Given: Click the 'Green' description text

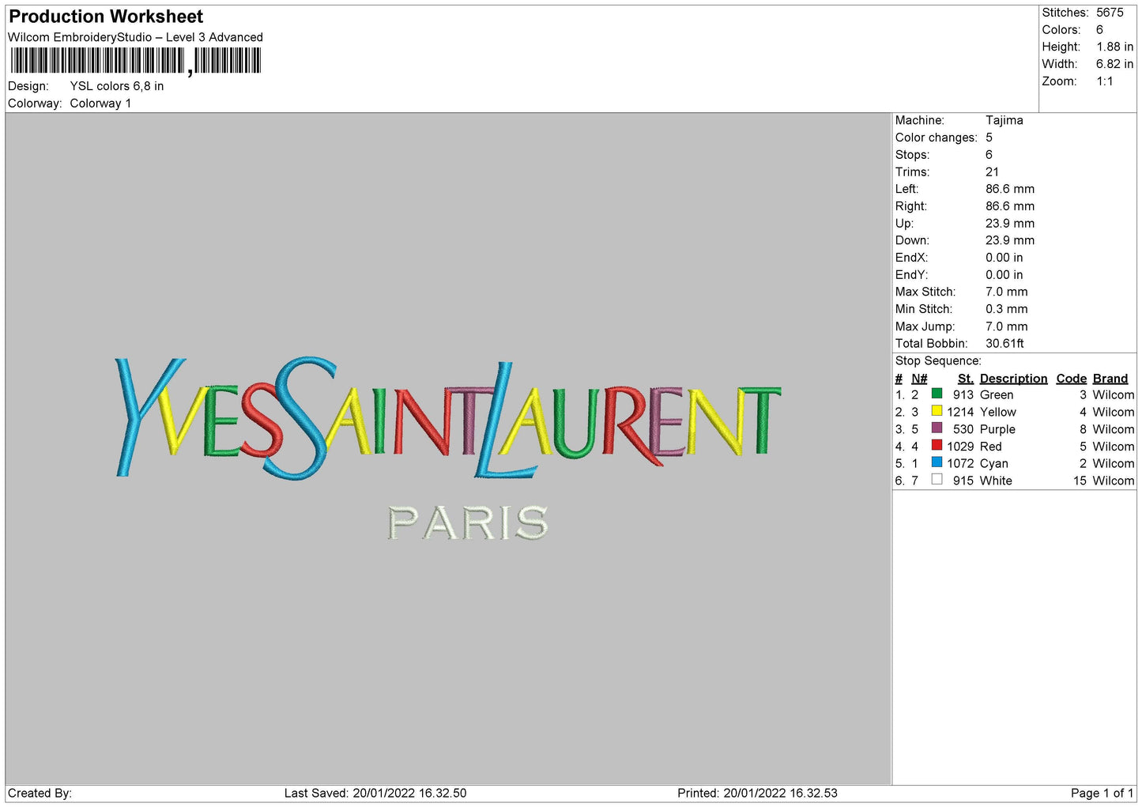Looking at the screenshot, I should [x=997, y=395].
